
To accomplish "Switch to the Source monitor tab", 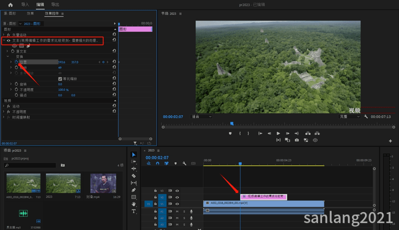I will click(x=9, y=13).
